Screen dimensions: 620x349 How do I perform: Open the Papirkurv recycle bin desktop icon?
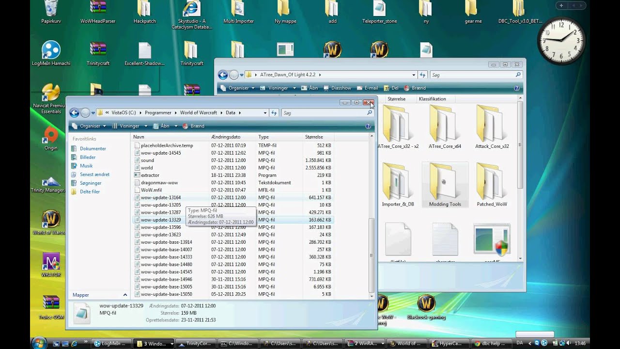click(x=50, y=12)
